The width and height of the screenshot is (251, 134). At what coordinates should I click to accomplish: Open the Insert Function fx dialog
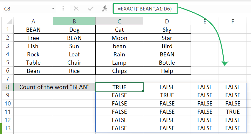(x=105, y=9)
